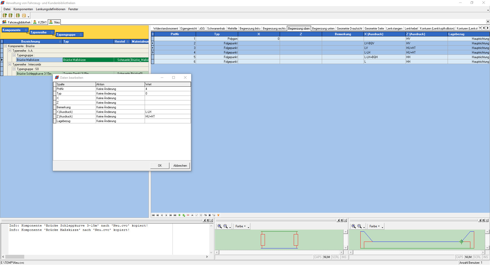Open the Lenkungsdefinitionen menu

[51, 9]
